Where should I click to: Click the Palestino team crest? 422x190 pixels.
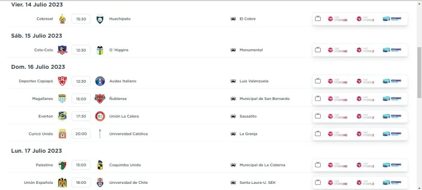point(63,165)
